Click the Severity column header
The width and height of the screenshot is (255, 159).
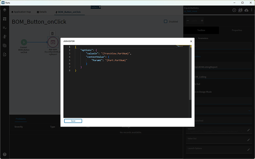pyautogui.click(x=19, y=127)
